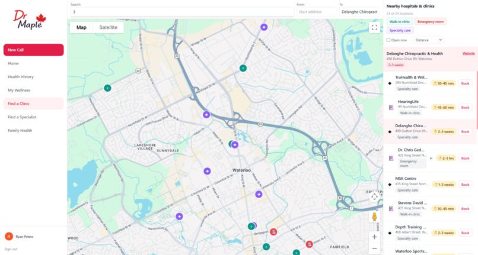Viewport: 478px width, 255px height.
Task: Book HearingLife appointment
Action: [465, 108]
